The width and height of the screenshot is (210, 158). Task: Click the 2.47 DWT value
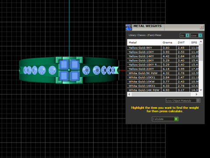(181, 77)
